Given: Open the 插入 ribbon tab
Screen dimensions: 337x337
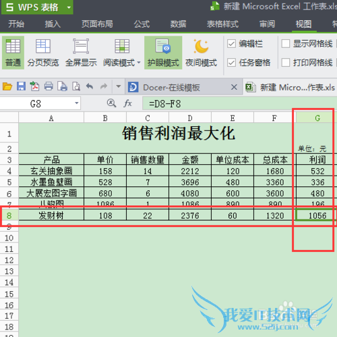Looking at the screenshot, I should pyautogui.click(x=53, y=24).
